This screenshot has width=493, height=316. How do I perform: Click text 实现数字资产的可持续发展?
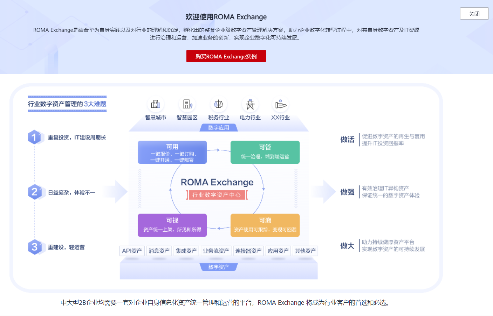(393, 249)
